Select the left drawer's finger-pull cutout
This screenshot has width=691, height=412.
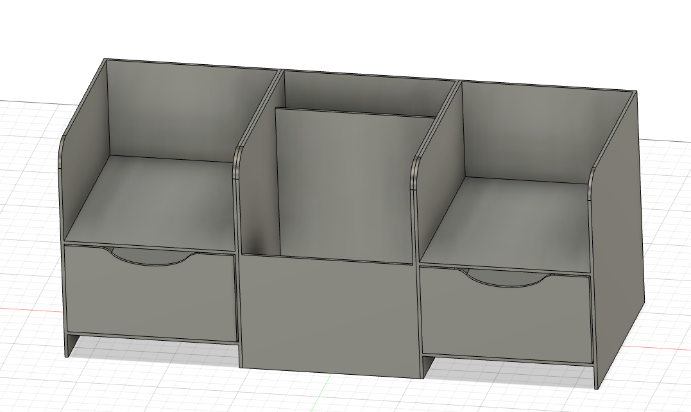(152, 258)
